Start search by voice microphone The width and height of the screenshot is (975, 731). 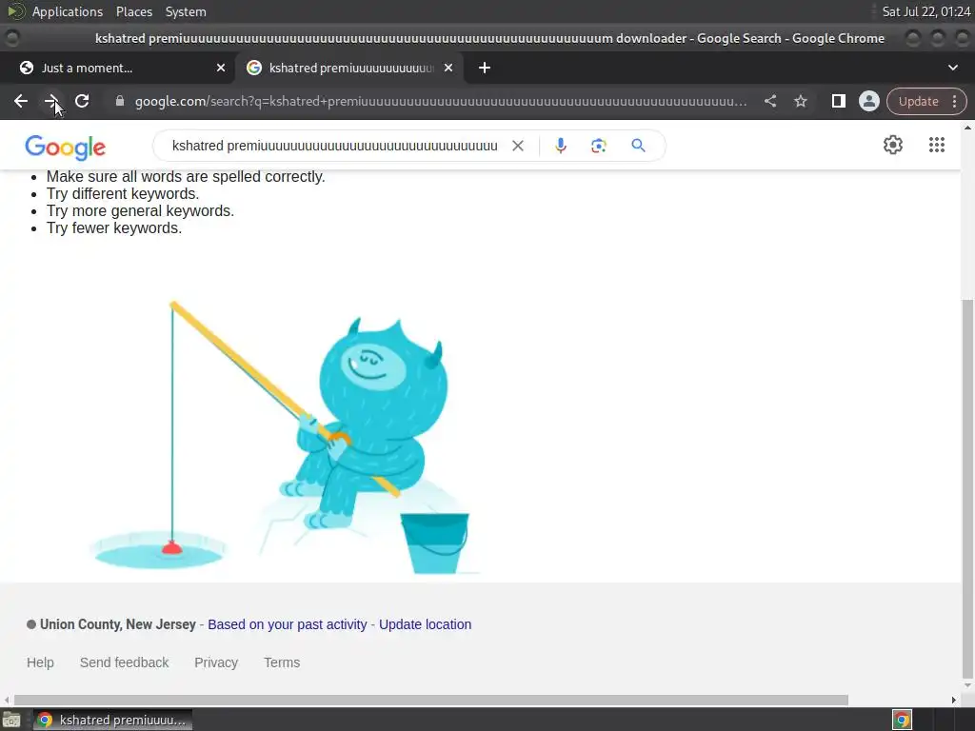click(x=561, y=146)
